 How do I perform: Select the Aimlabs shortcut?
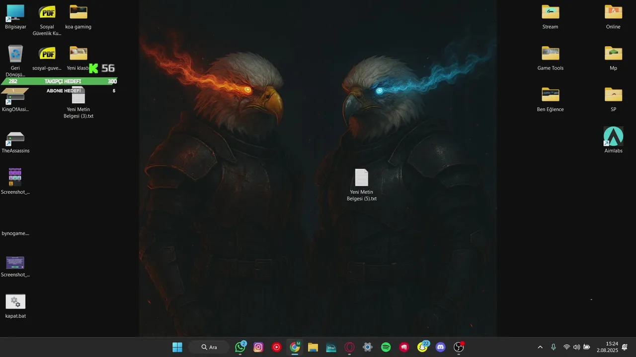613,140
